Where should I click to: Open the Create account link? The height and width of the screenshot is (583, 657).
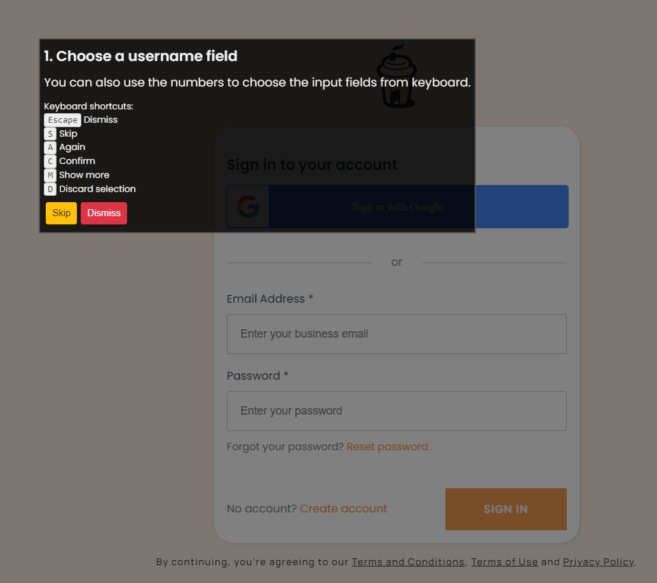[x=343, y=509]
